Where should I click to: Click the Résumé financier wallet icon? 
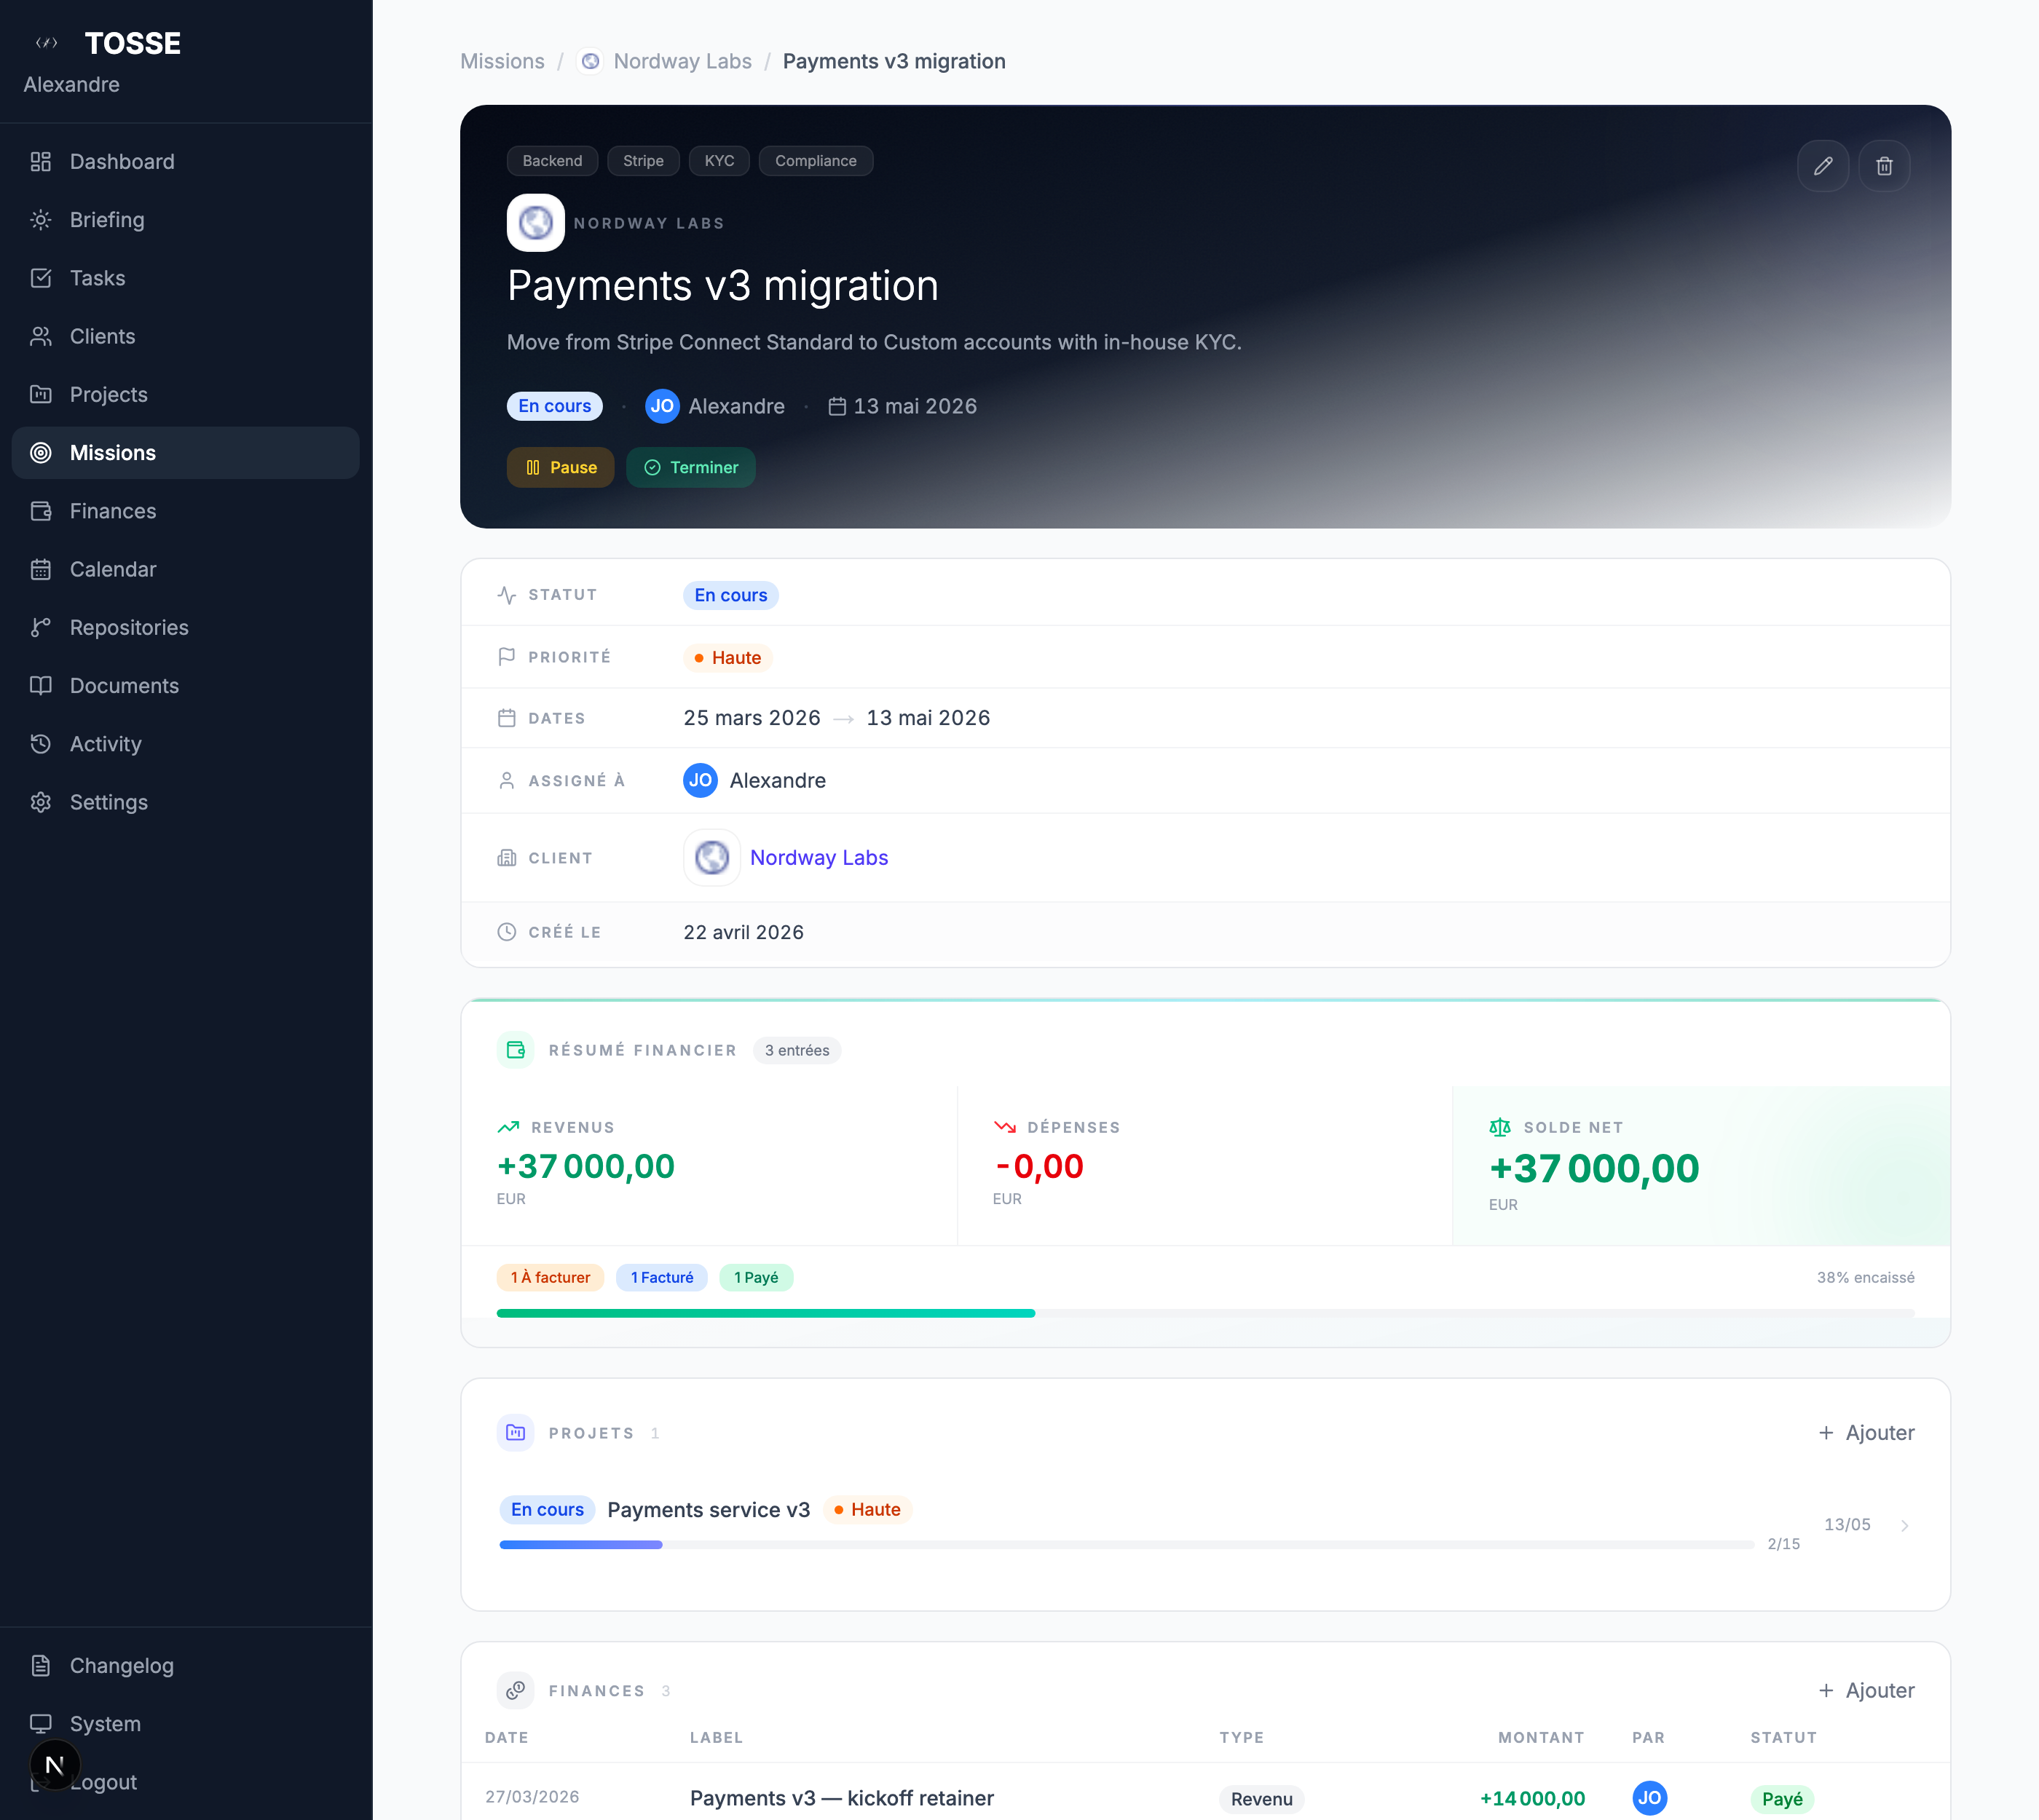point(516,1050)
